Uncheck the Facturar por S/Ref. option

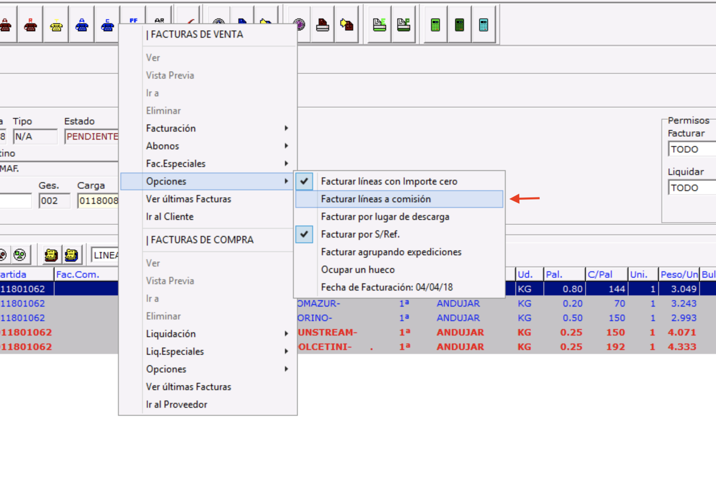(x=360, y=234)
